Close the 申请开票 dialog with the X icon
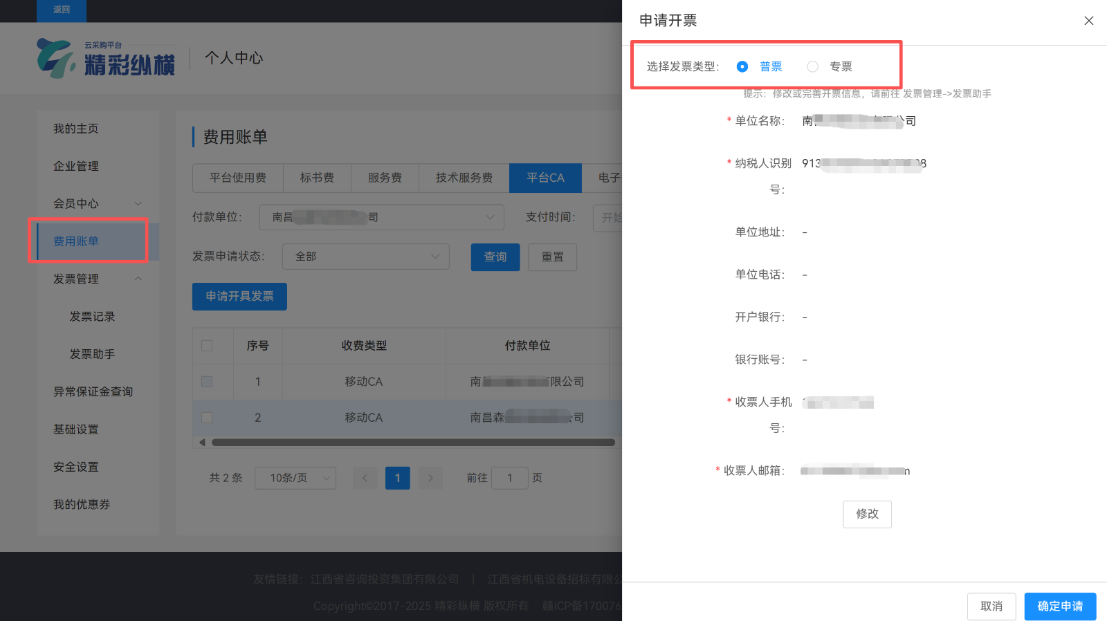The width and height of the screenshot is (1107, 621). pyautogui.click(x=1088, y=21)
